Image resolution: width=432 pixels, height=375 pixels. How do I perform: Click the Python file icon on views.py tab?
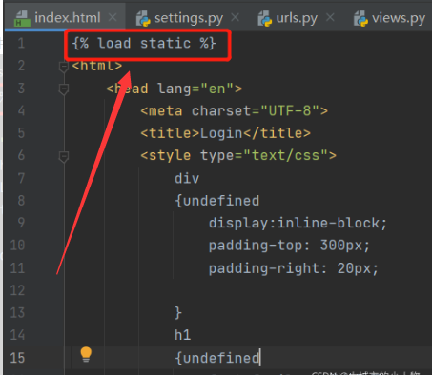point(360,18)
